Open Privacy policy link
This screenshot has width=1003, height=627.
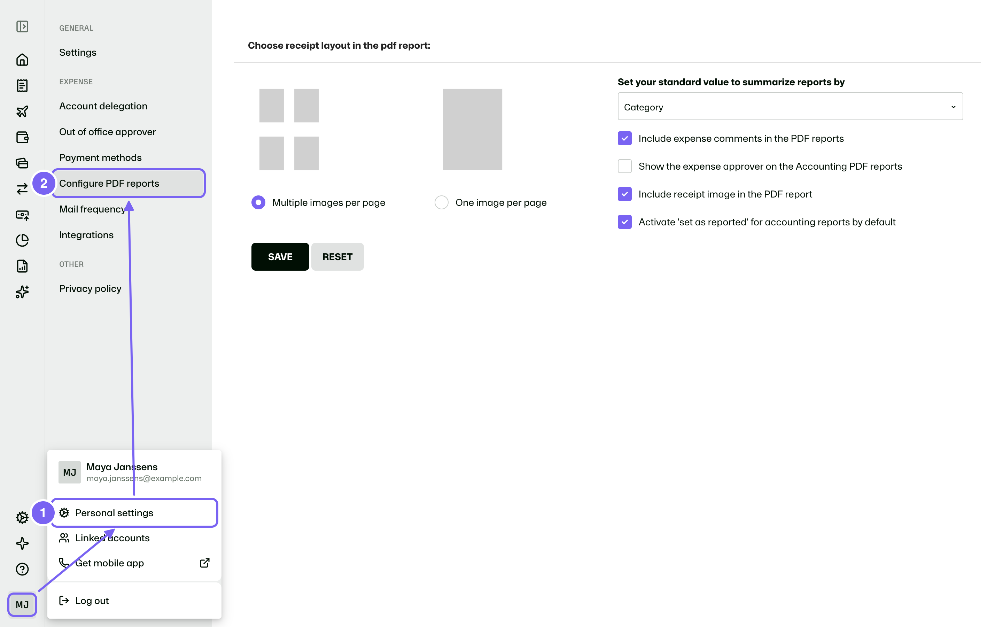[x=90, y=289]
